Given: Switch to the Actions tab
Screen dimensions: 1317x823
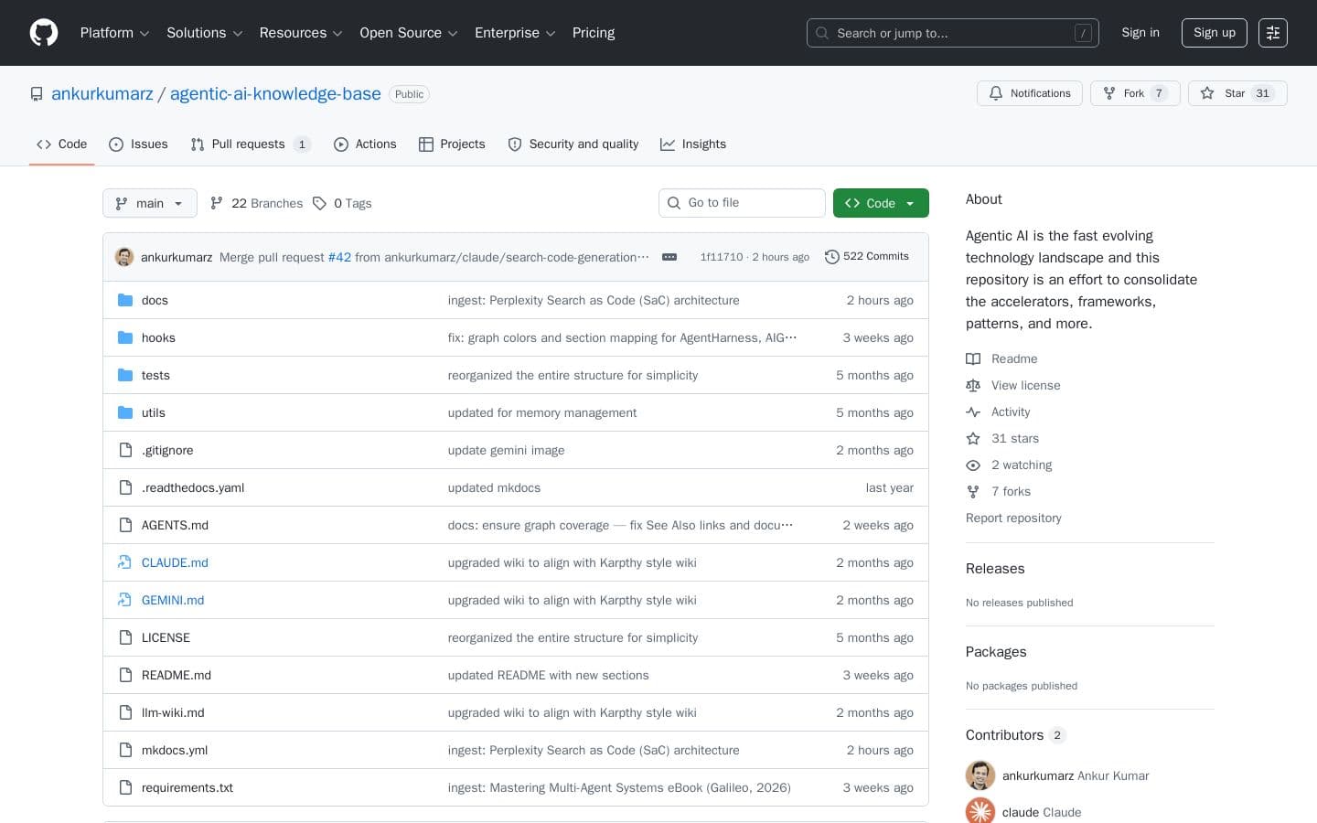Looking at the screenshot, I should pyautogui.click(x=365, y=144).
